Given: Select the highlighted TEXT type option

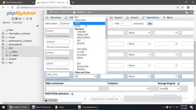Looking at the screenshot, I should (x=89, y=23).
